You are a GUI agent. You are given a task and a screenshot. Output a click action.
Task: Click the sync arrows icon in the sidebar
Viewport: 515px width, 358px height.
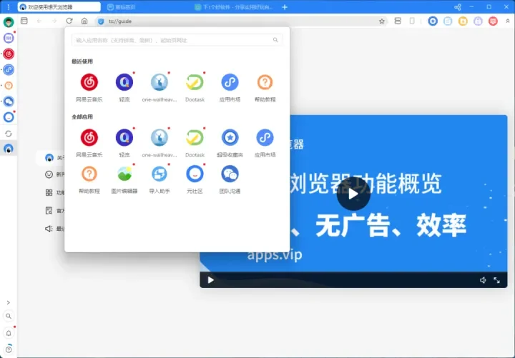pyautogui.click(x=9, y=134)
